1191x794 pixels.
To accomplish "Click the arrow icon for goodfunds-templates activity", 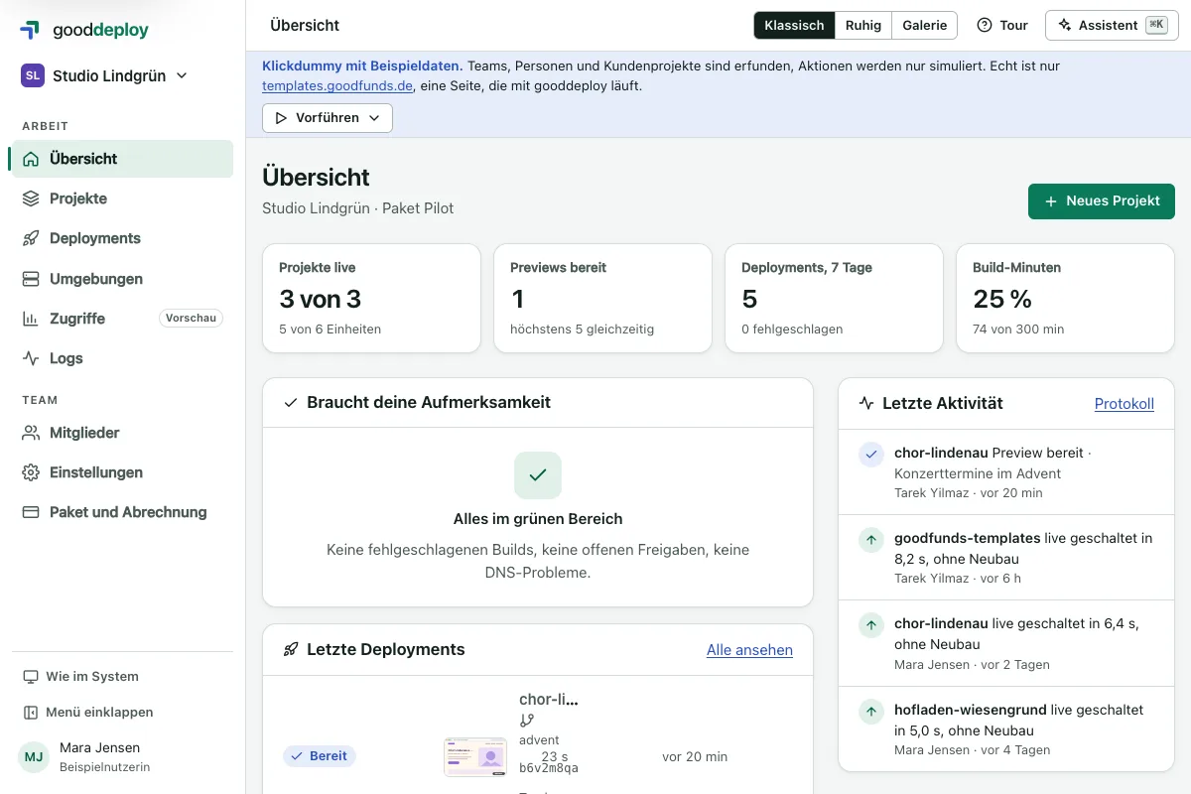I will tap(870, 540).
